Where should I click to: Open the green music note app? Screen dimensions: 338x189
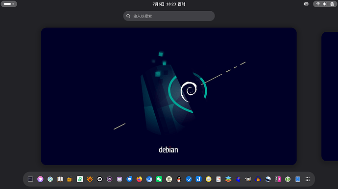(80, 179)
